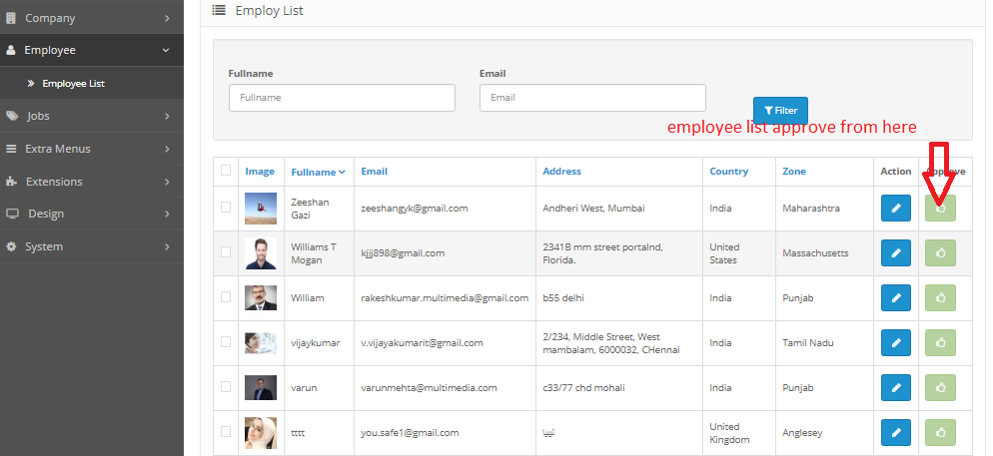Click Williams T Mogan profile thumbnail
This screenshot has width=993, height=456.
point(261,253)
